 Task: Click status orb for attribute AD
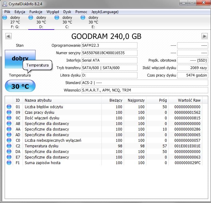tap(9, 135)
